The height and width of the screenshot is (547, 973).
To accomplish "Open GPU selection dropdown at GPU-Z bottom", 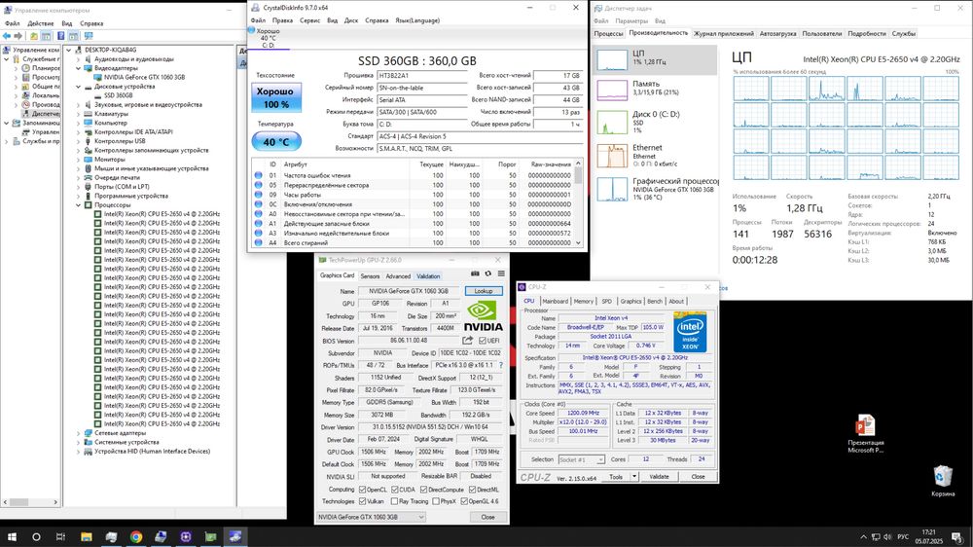I will click(371, 517).
